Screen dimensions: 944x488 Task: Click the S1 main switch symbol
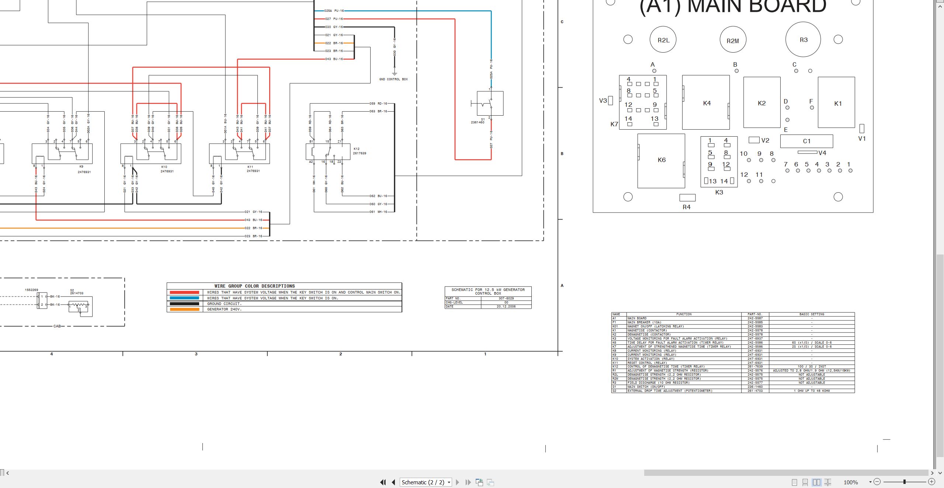[x=490, y=103]
